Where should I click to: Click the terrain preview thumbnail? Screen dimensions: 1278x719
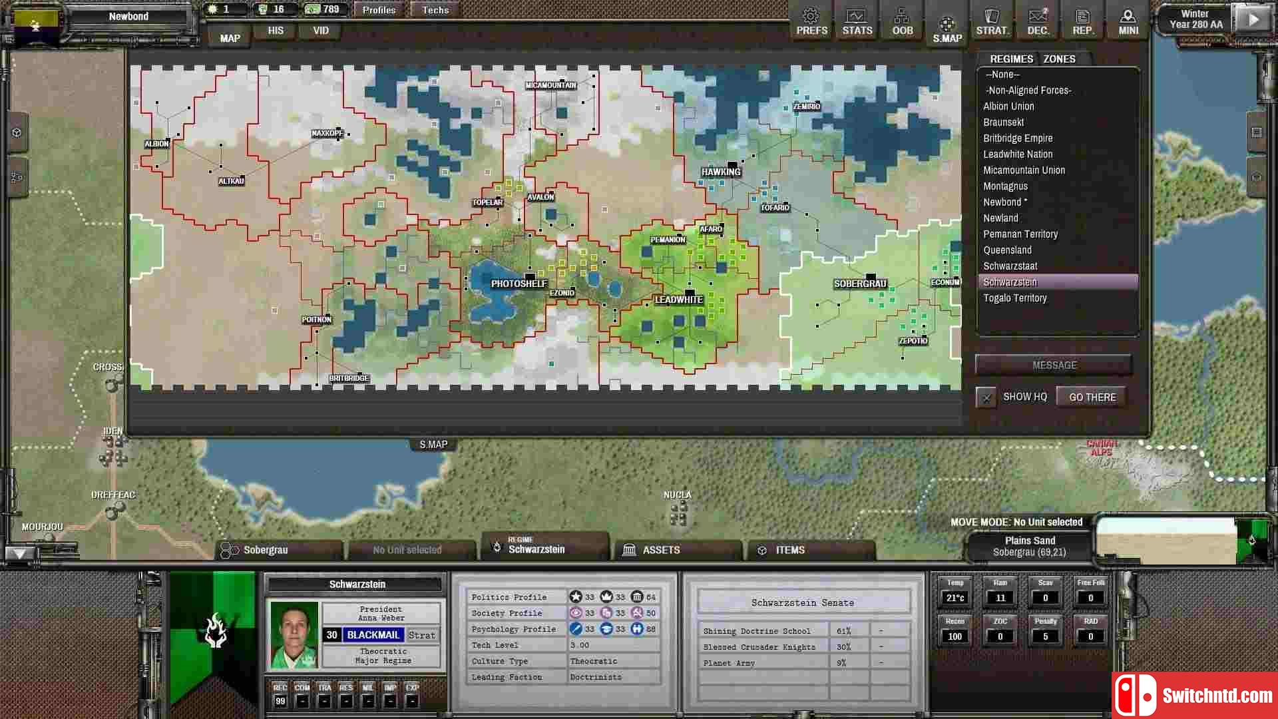1165,541
